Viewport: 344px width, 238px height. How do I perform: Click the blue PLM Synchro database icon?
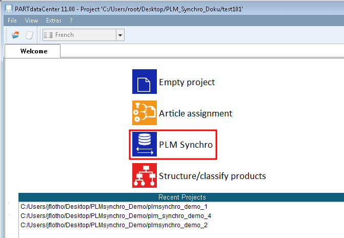(145, 145)
